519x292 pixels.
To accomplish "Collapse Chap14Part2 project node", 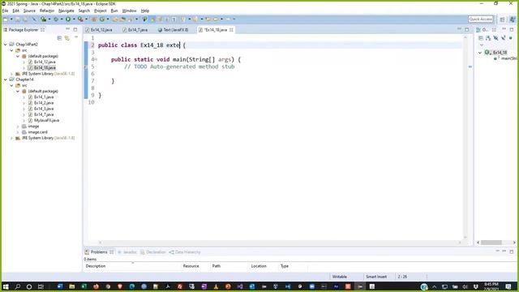I will tap(6, 45).
